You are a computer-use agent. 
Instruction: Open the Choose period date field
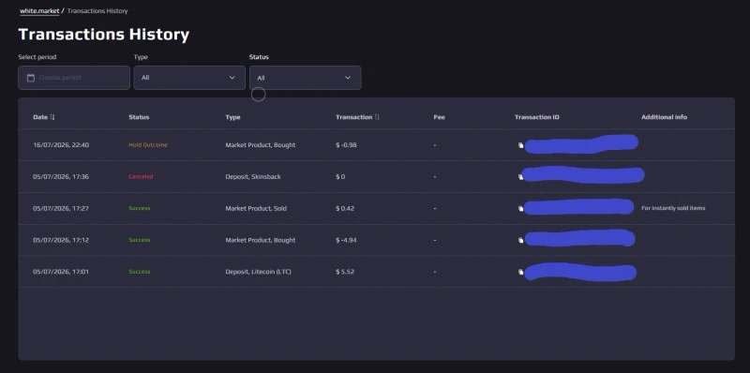pyautogui.click(x=74, y=78)
